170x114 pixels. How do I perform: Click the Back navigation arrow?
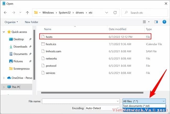(x=5, y=13)
